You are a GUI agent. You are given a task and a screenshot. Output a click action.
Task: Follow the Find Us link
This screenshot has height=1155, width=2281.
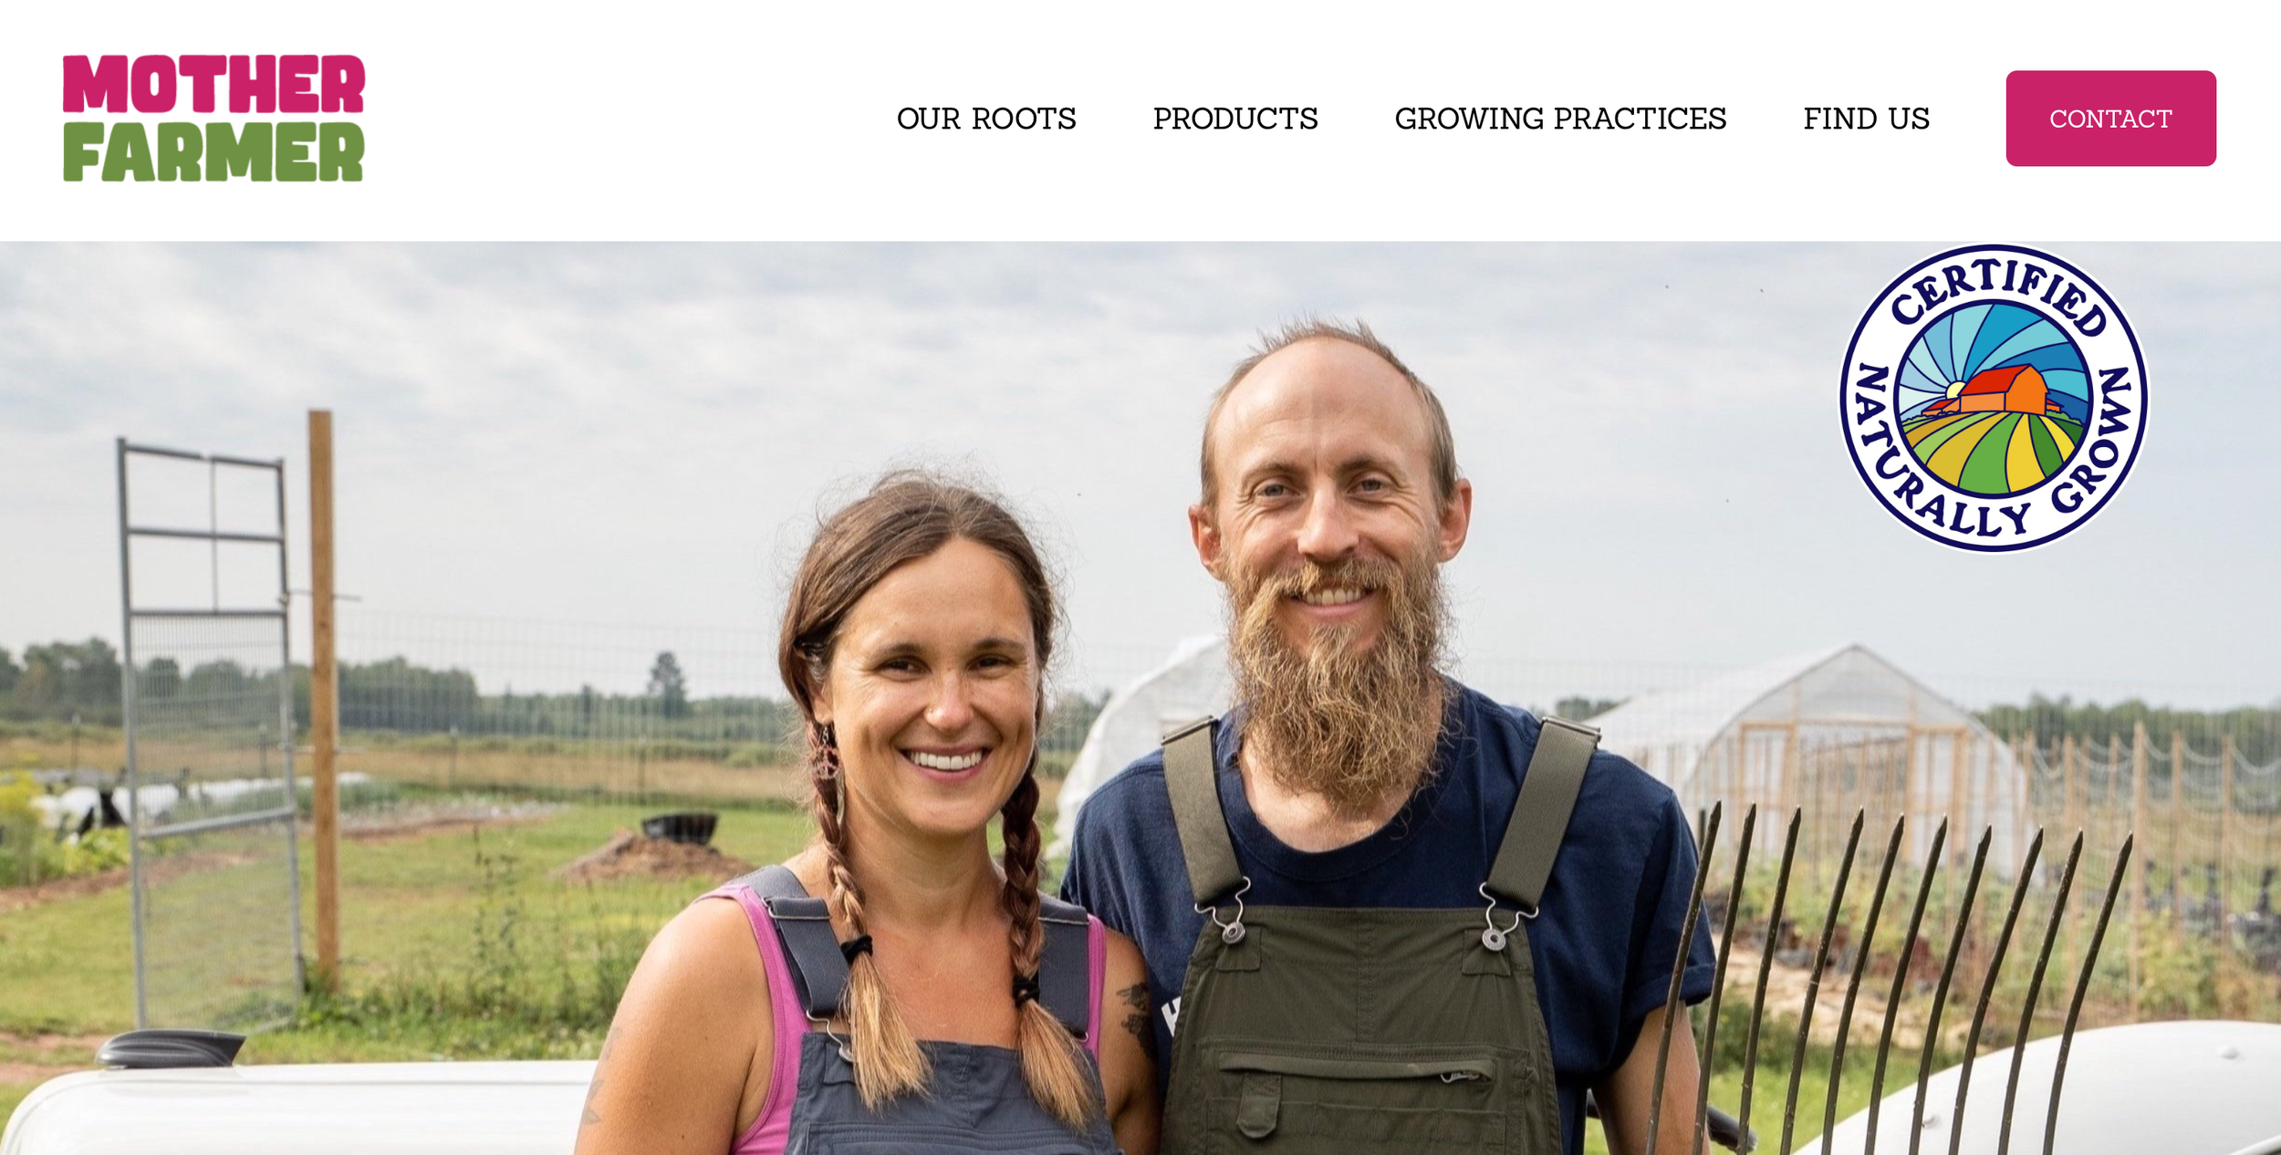coord(1866,119)
